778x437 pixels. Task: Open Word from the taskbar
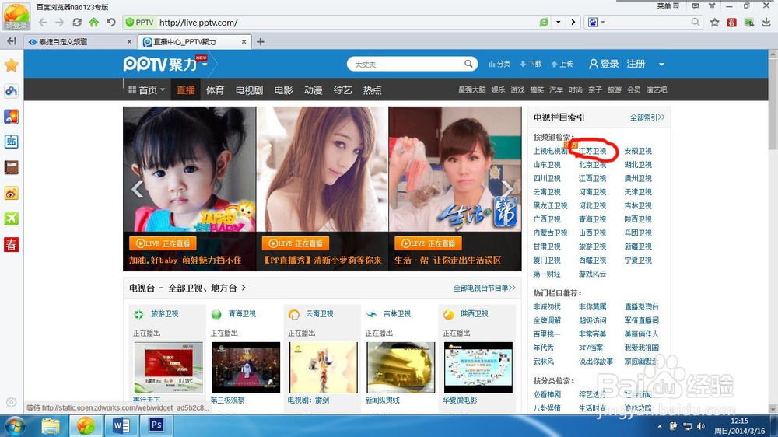[x=121, y=425]
